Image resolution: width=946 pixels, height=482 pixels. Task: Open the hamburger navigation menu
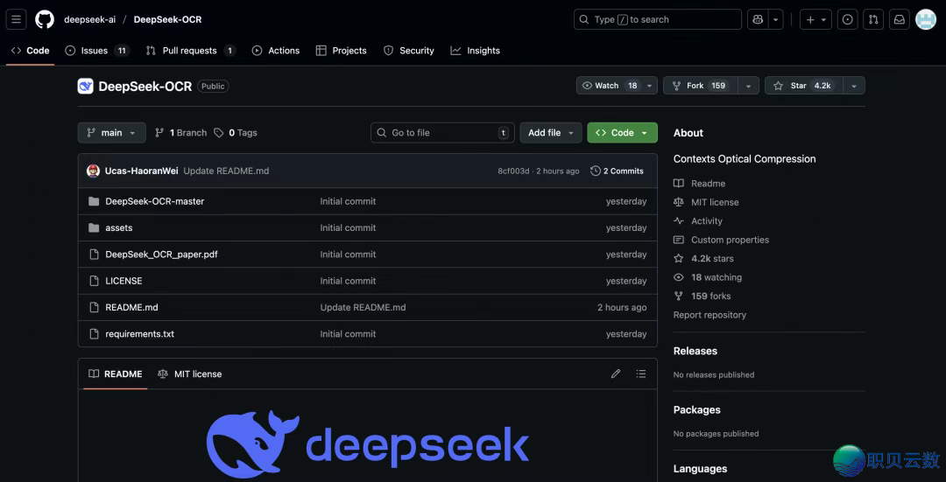[x=17, y=19]
